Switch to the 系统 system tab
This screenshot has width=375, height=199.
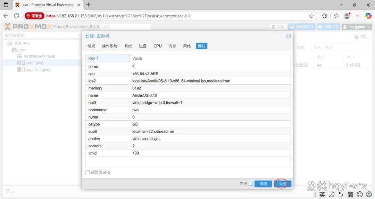click(x=128, y=46)
